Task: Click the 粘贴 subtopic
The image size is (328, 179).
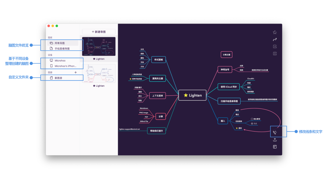Action: [140, 100]
